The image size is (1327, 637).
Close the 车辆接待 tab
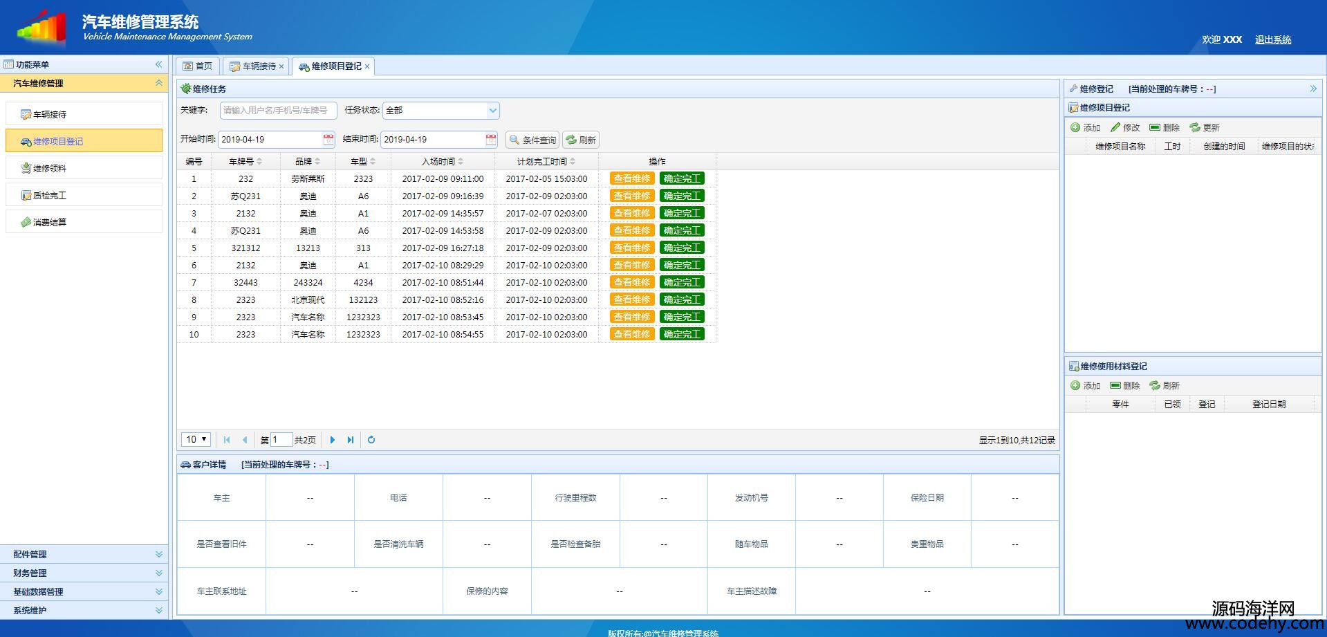click(281, 66)
